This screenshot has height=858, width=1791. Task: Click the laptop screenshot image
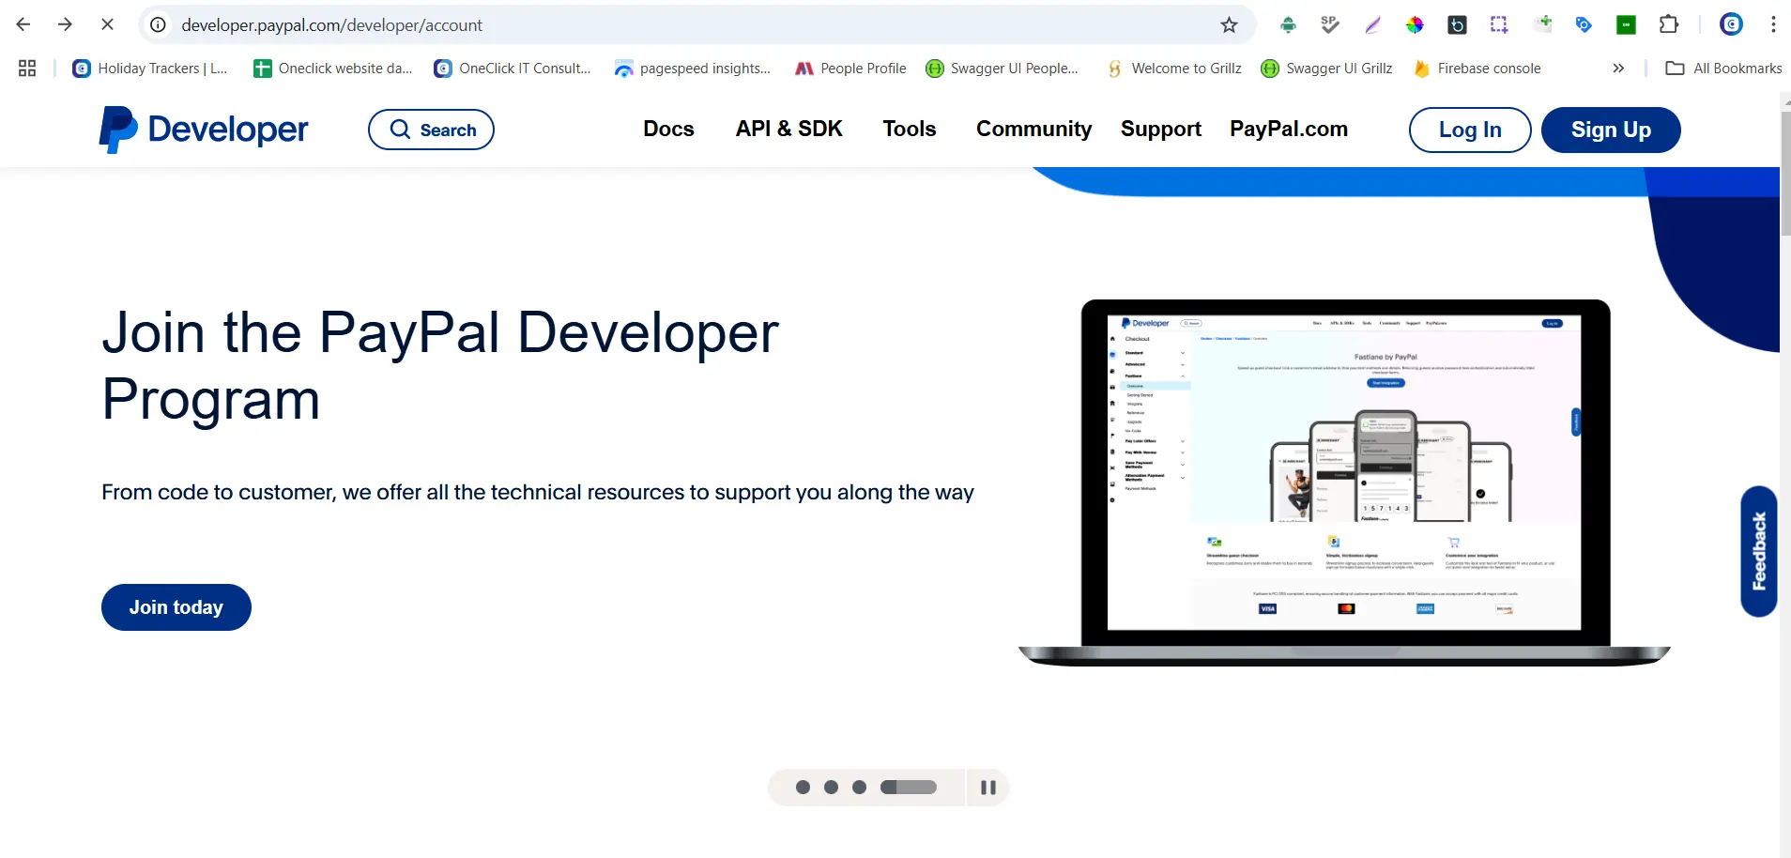[x=1344, y=482]
